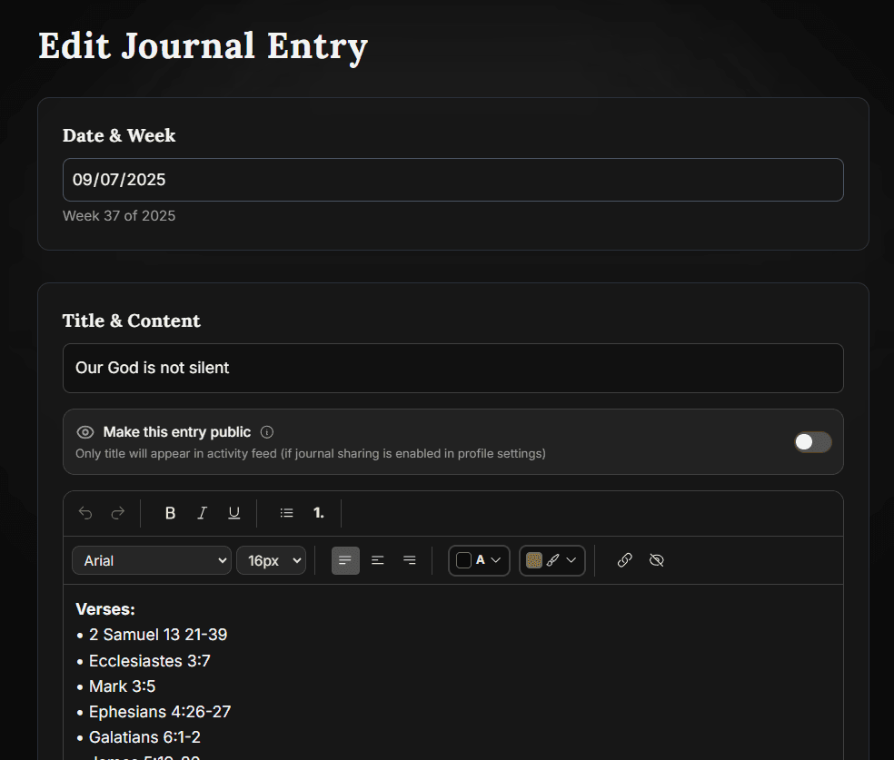Image resolution: width=894 pixels, height=760 pixels.
Task: Click the title field Our God is not silent
Action: [453, 368]
